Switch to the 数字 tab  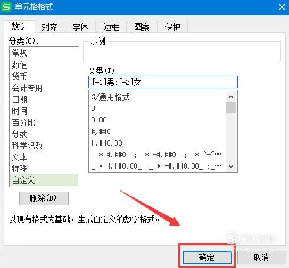[x=19, y=26]
